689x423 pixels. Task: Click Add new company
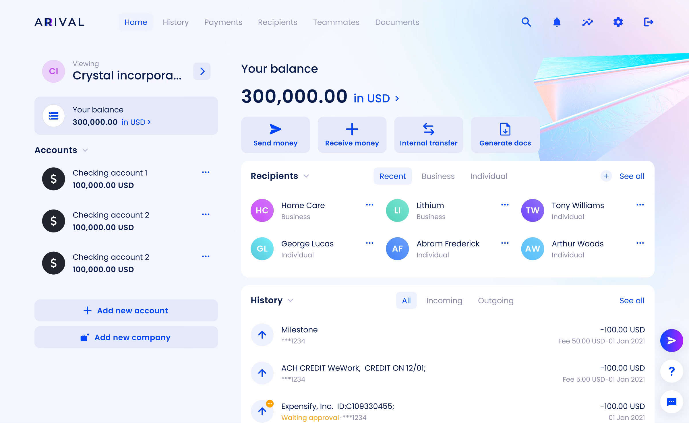point(126,337)
